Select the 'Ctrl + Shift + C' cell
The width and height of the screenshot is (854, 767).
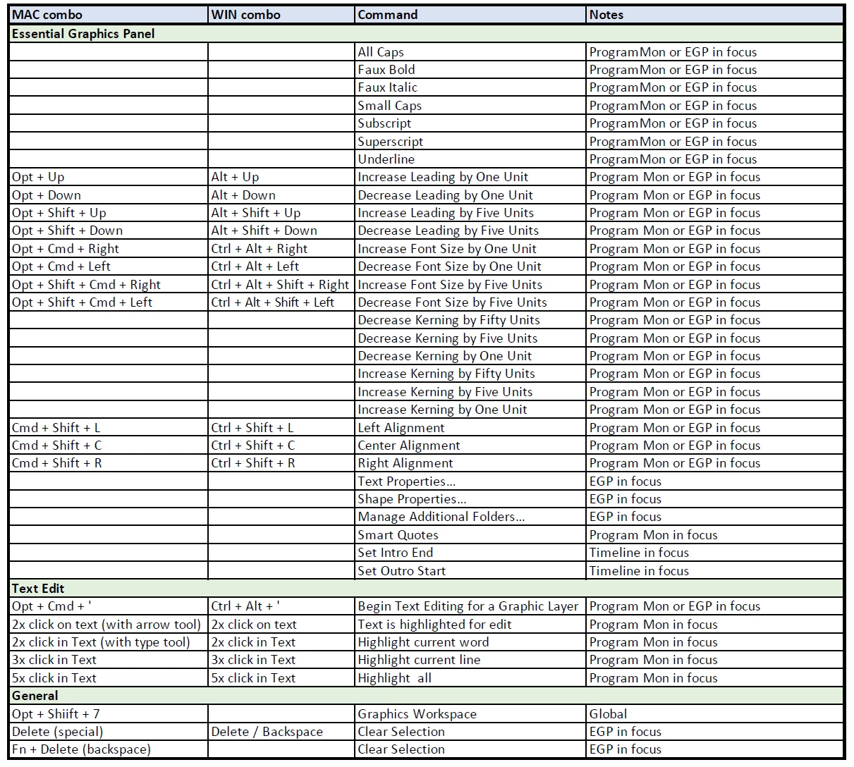point(281,446)
